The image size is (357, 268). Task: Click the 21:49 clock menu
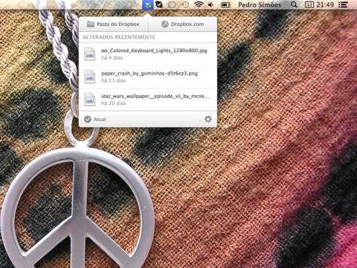[325, 5]
